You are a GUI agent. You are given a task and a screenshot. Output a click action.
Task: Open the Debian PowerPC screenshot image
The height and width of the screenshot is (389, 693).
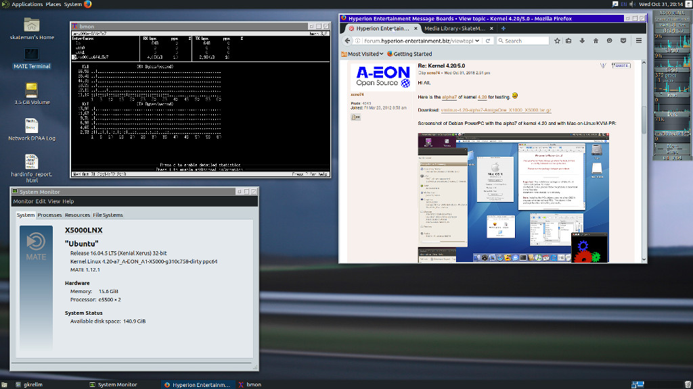(x=513, y=198)
